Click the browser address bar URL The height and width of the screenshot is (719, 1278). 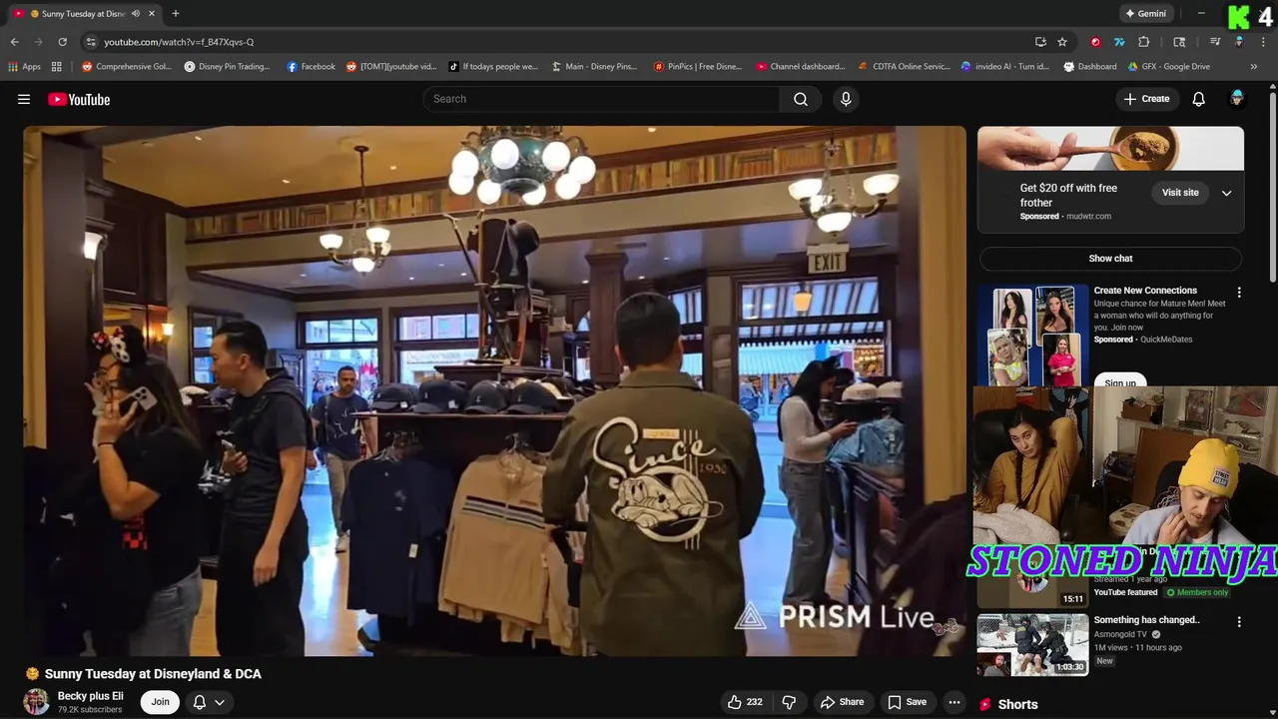point(179,42)
